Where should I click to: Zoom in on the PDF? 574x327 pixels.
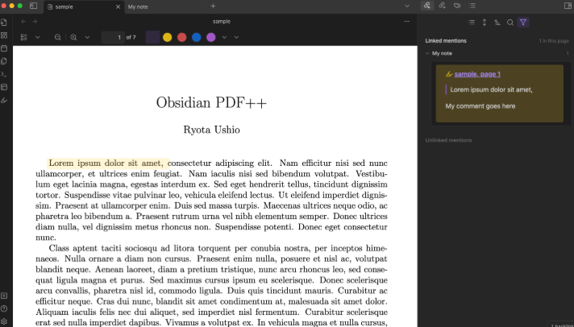73,37
